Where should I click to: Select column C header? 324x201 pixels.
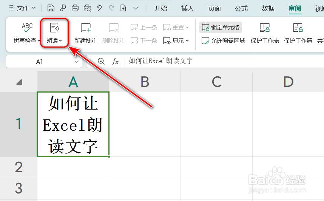[x=216, y=82]
